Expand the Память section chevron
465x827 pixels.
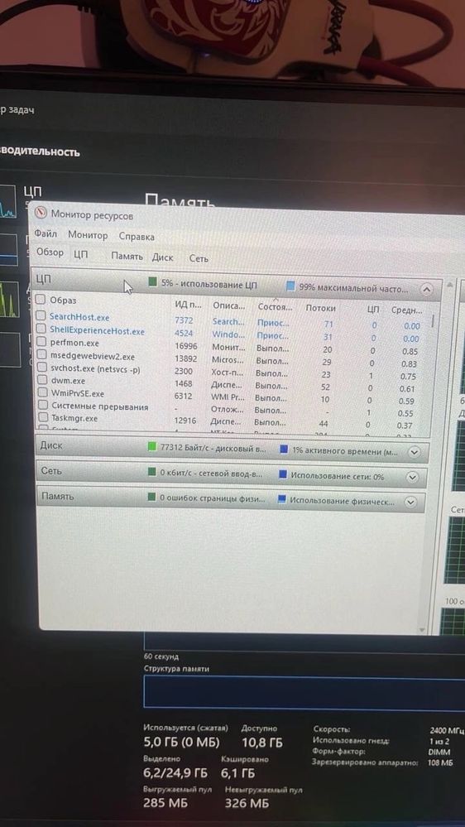(x=412, y=502)
